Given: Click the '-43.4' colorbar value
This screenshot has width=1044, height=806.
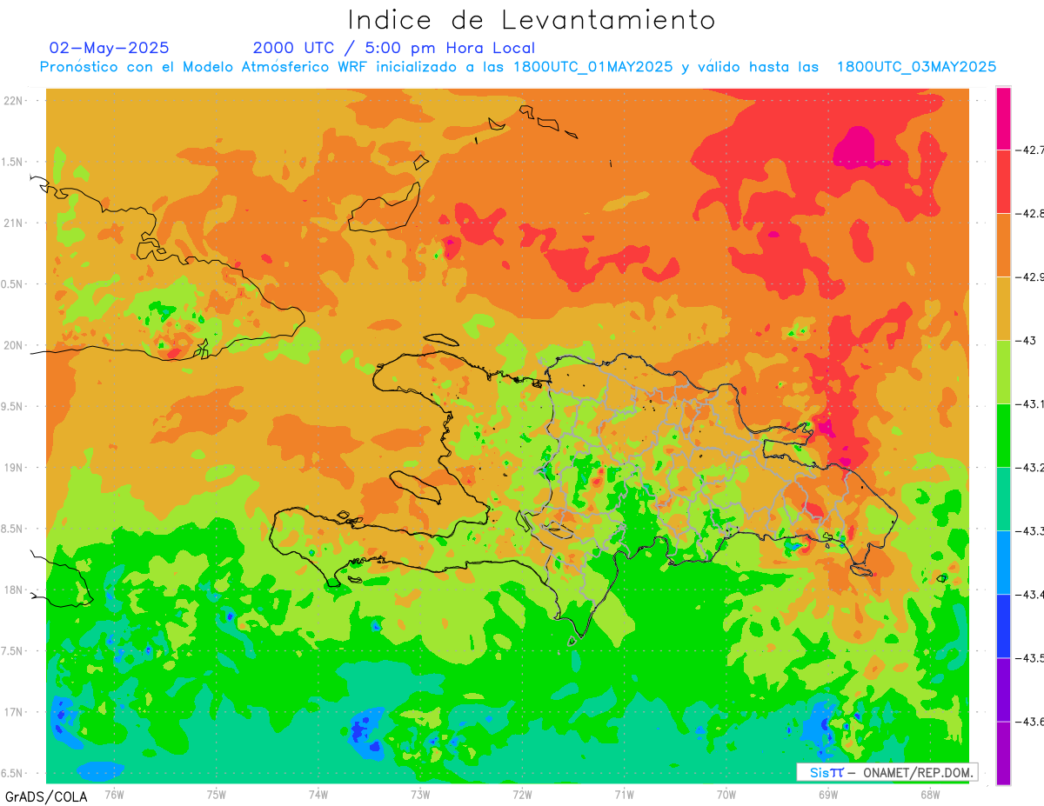Looking at the screenshot, I should [1029, 594].
